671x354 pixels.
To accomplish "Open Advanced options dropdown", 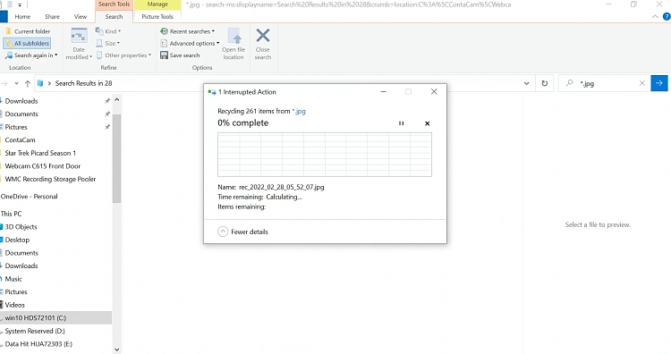I will click(x=190, y=43).
